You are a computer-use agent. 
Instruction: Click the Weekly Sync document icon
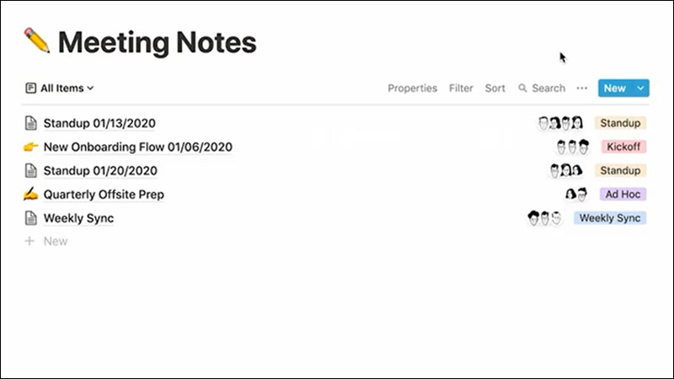pos(31,218)
